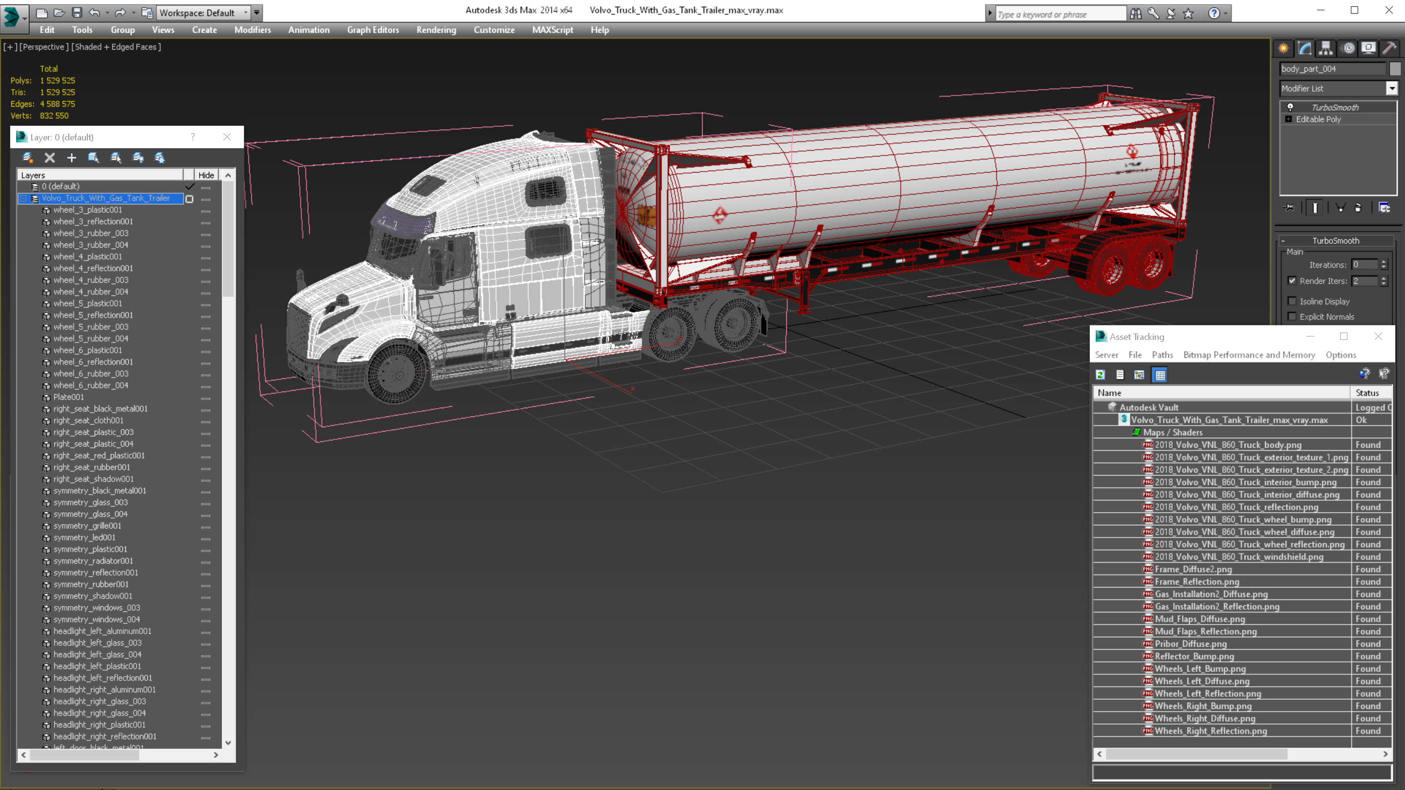Toggle Show End Result icon in stack
The height and width of the screenshot is (790, 1405).
point(1315,208)
